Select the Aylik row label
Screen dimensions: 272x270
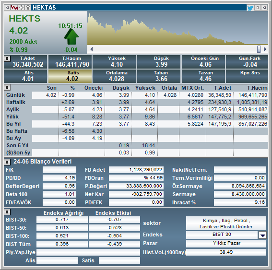click(x=12, y=110)
